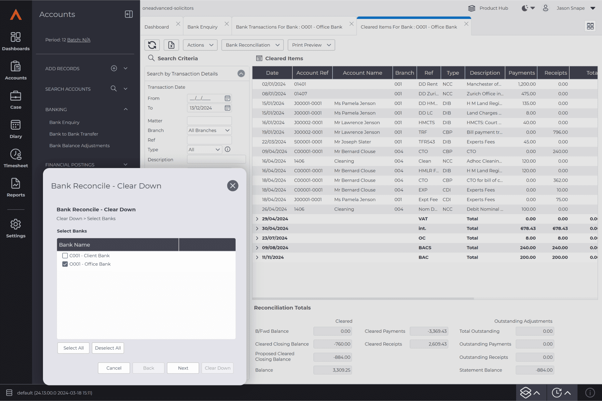Open the Bank Reconciliation dropdown
This screenshot has height=401, width=602.
click(253, 45)
